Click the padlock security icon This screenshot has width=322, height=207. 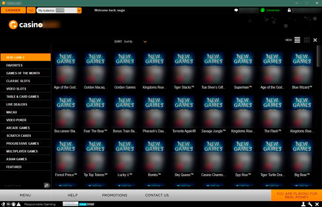point(289,10)
